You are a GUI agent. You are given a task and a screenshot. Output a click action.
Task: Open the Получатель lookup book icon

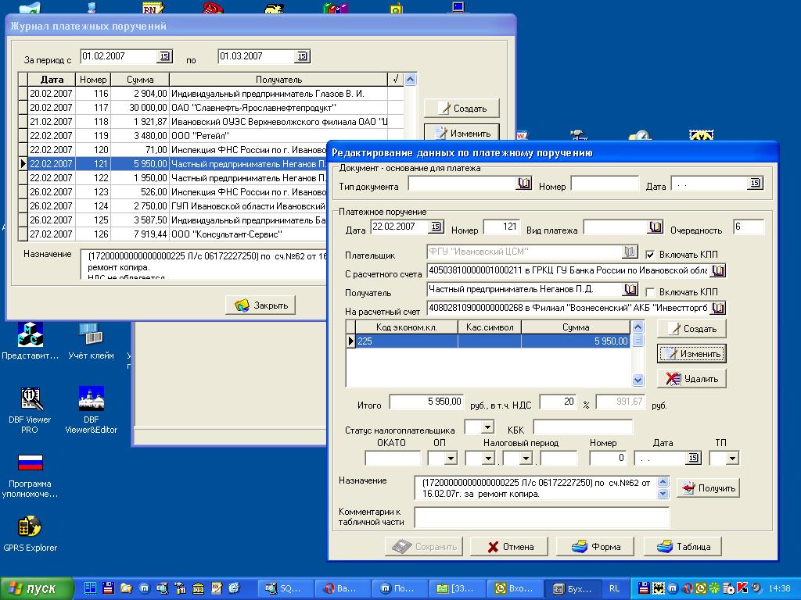[x=630, y=290]
